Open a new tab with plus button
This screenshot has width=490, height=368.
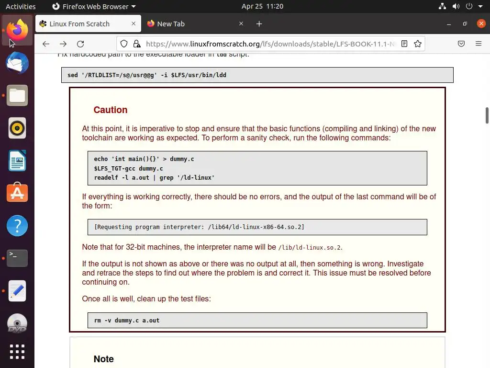coord(259,24)
